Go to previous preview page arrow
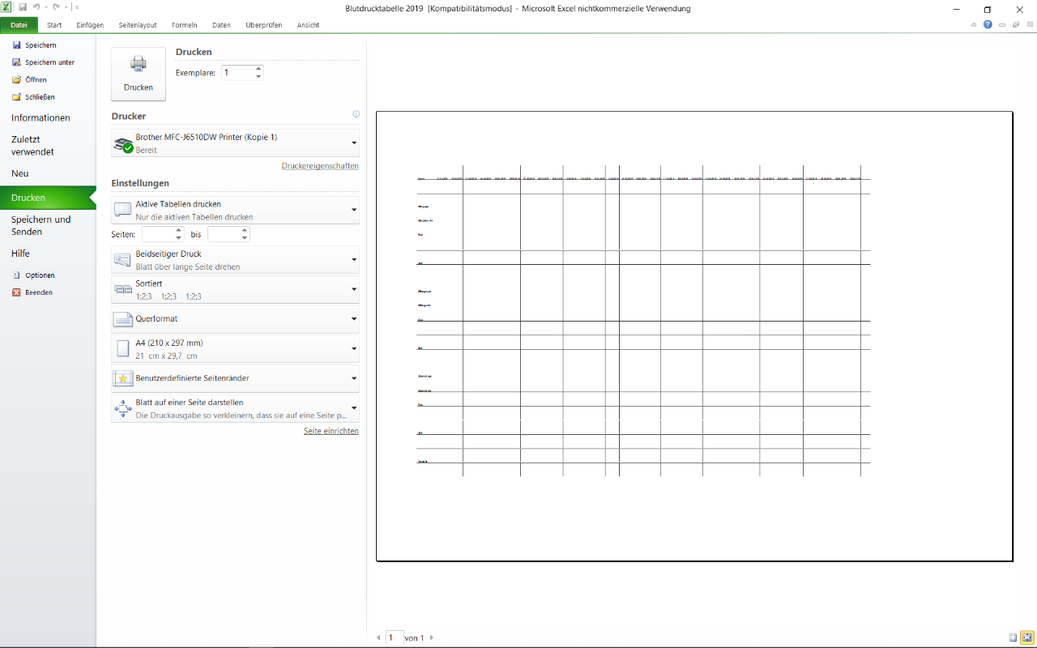Image resolution: width=1037 pixels, height=648 pixels. point(378,637)
